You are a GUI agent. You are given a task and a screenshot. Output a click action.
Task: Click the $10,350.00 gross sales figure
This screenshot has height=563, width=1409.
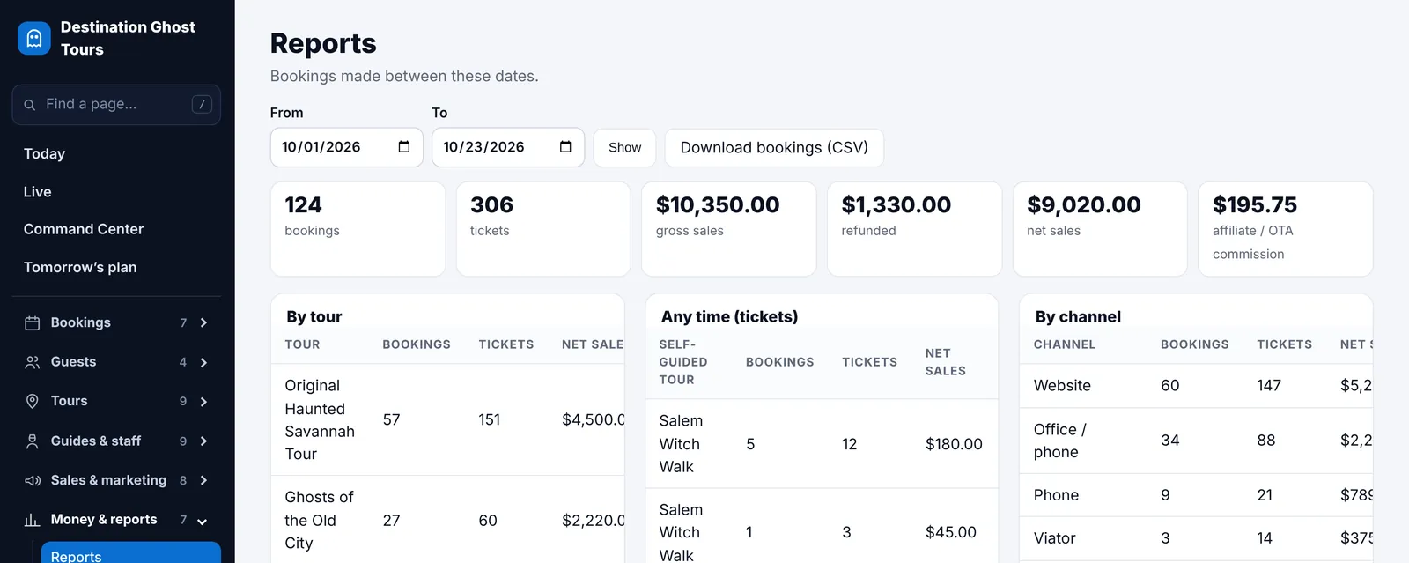click(x=718, y=205)
